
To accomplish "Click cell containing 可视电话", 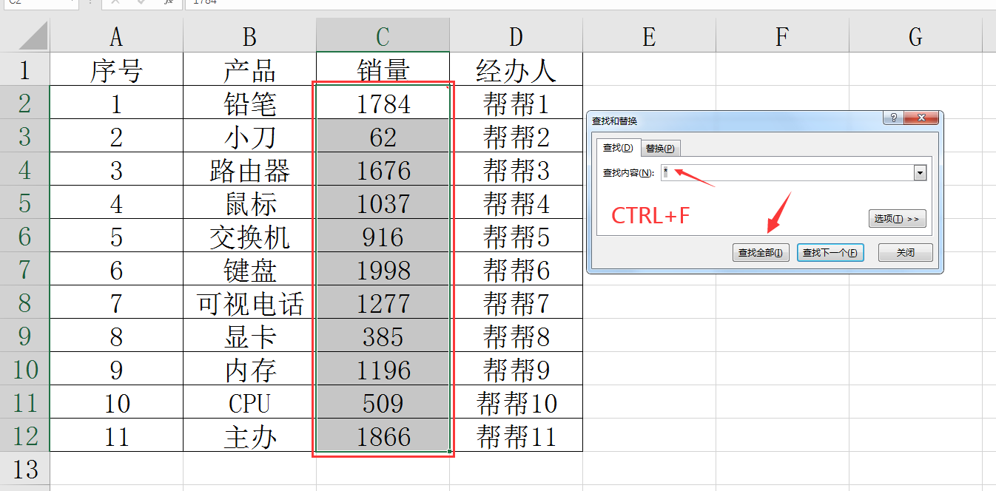I will point(249,302).
